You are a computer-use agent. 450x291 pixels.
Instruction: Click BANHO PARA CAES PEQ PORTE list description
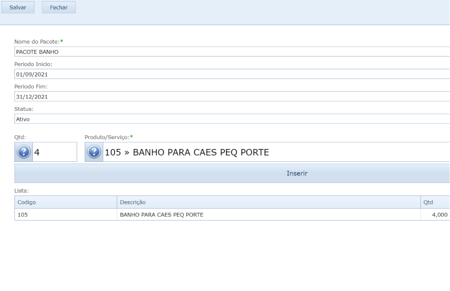[162, 215]
